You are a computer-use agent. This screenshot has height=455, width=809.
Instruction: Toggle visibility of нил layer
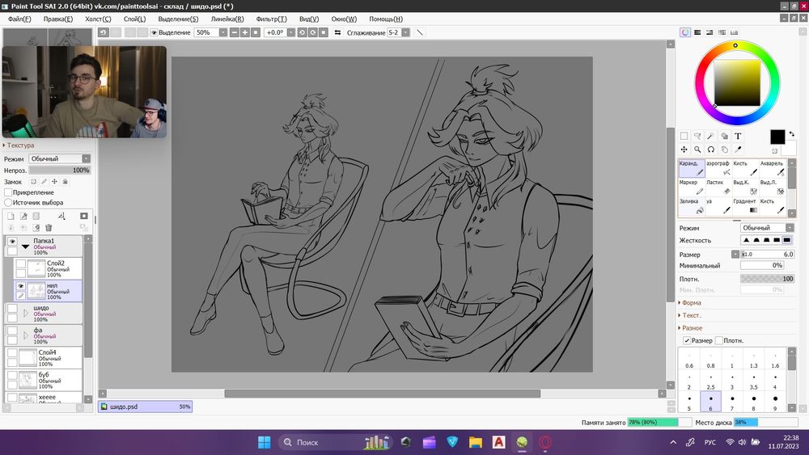tap(21, 286)
